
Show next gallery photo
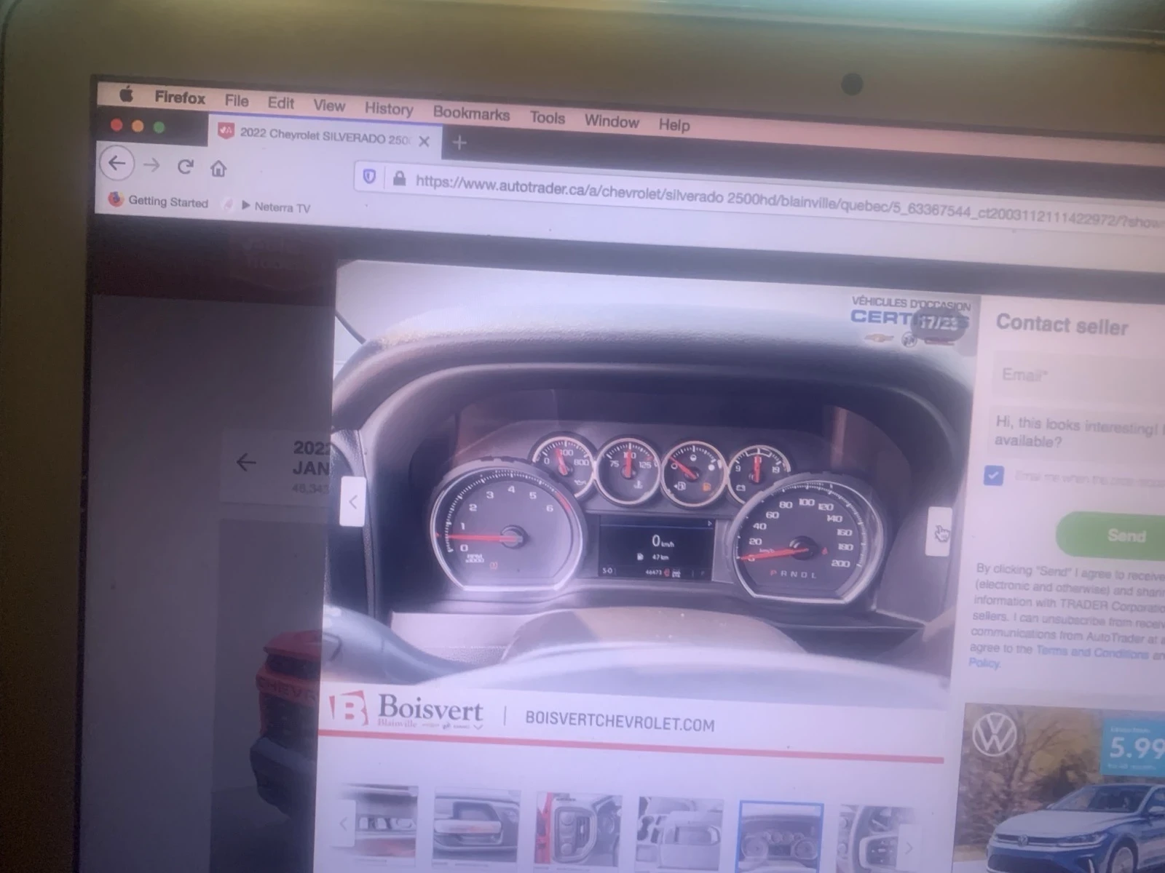pos(939,533)
